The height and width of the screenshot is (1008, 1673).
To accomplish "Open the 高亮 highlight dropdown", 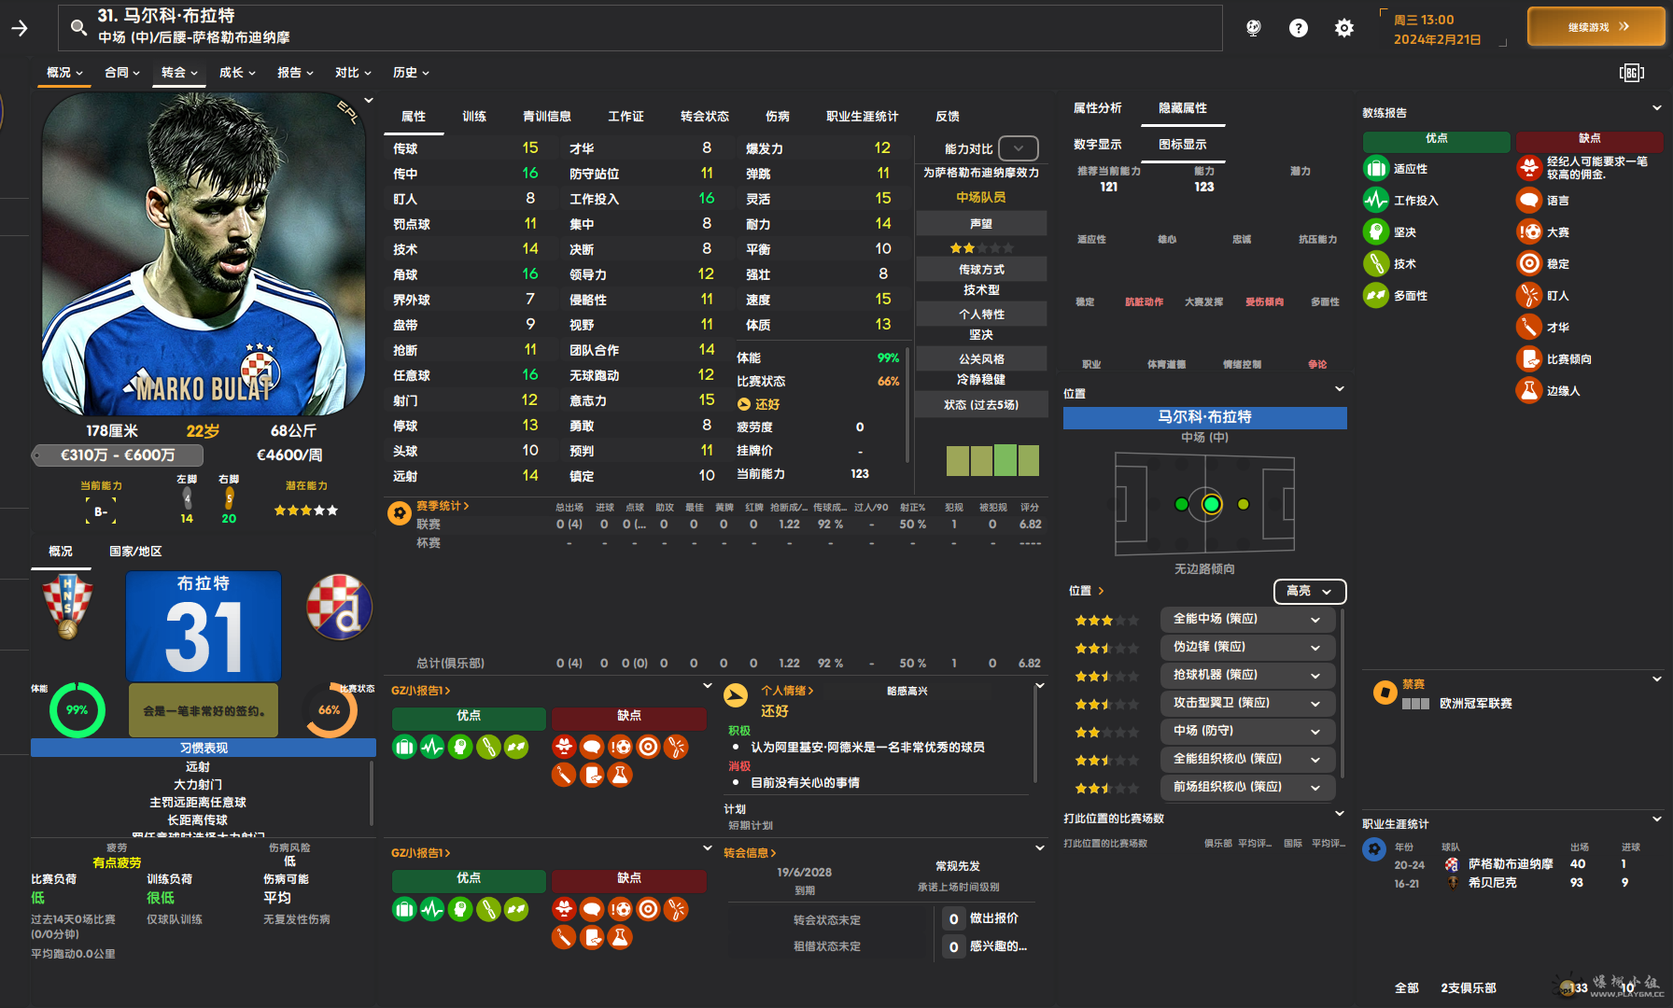I will click(1309, 591).
